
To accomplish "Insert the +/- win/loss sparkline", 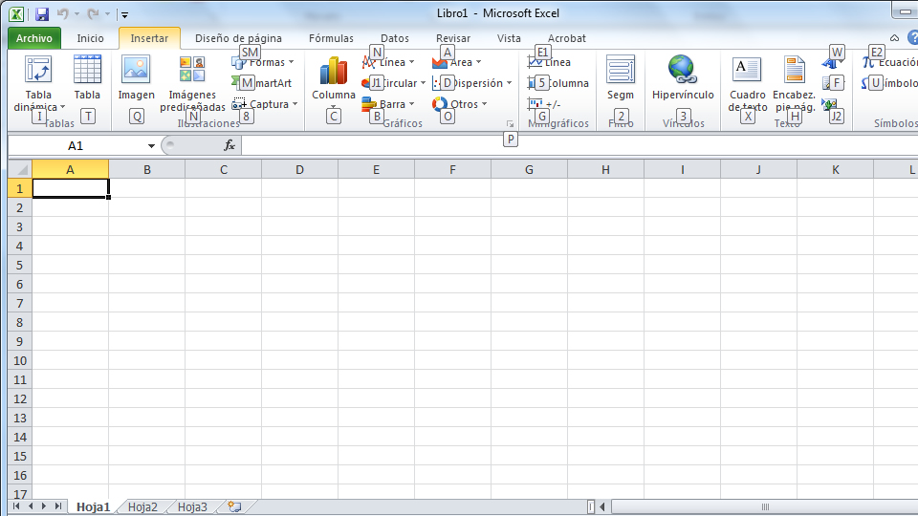I will tap(544, 104).
